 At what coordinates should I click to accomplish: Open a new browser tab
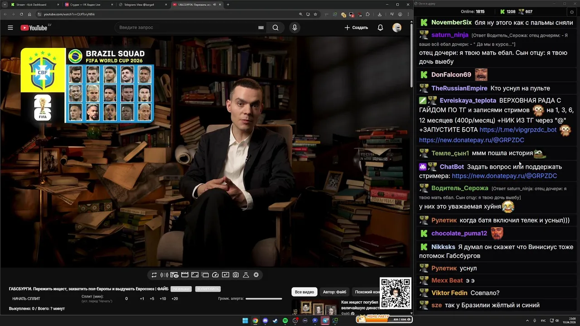click(x=228, y=5)
